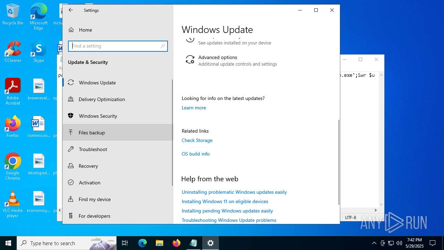This screenshot has width=444, height=250.
Task: Click the scroll-down arrow in the background window
Action: click(382, 205)
